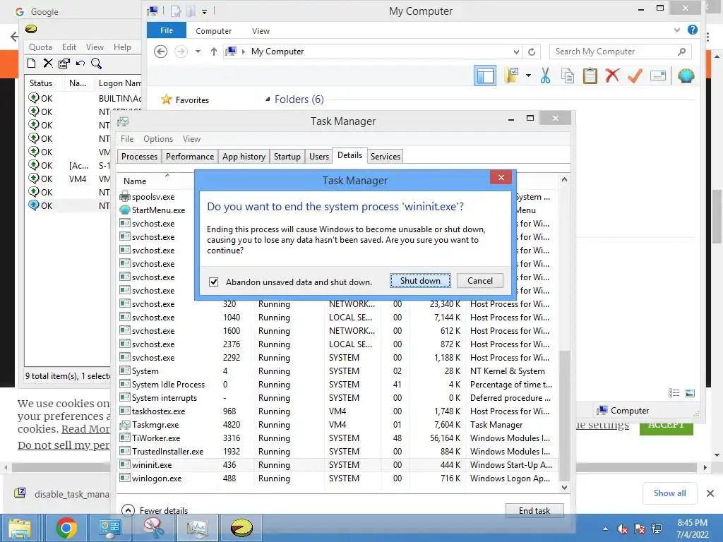Click the Control Panel taskbar icon
Screen dimensions: 723x542
(x=109, y=528)
